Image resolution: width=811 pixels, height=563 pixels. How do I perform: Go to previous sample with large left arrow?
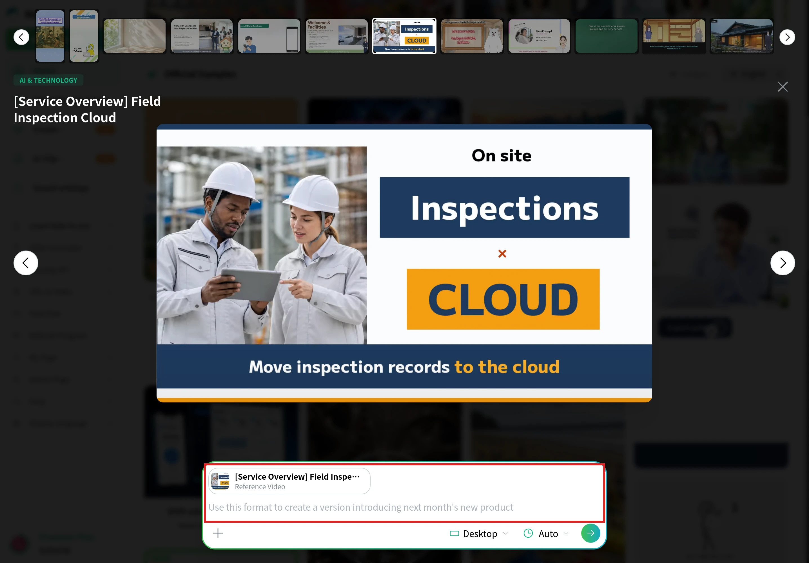click(x=26, y=263)
